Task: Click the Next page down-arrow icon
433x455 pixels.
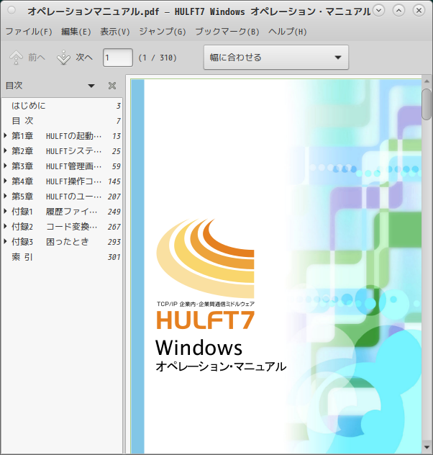Action: coord(63,58)
